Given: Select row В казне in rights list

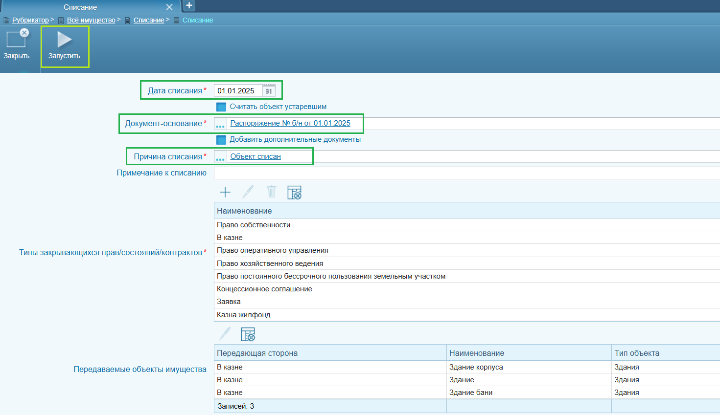Looking at the screenshot, I should tap(467, 238).
